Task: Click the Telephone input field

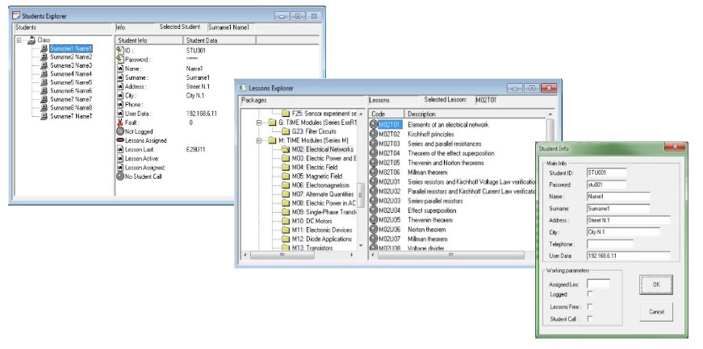Action: point(609,243)
